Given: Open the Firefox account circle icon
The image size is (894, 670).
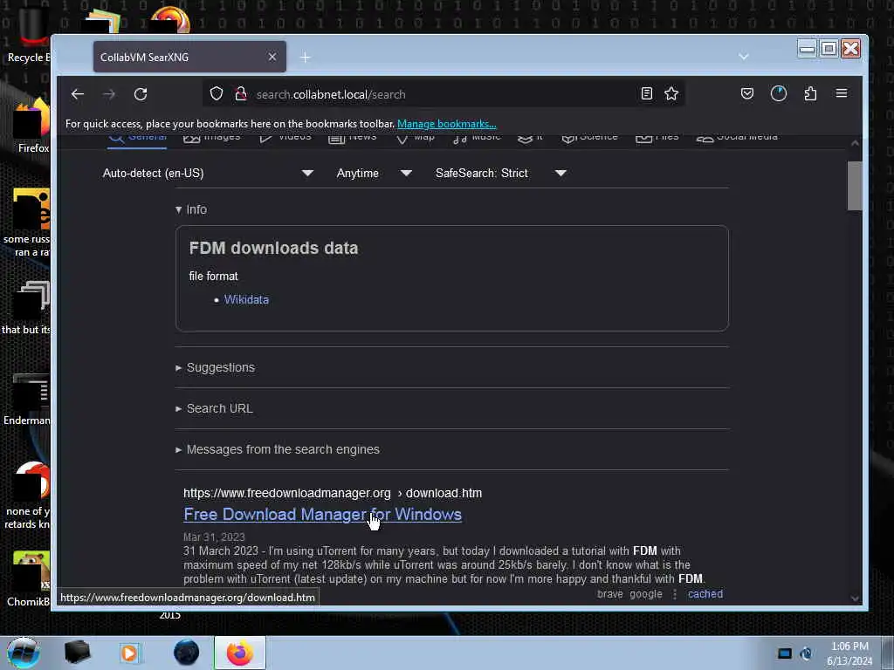Looking at the screenshot, I should click(778, 93).
